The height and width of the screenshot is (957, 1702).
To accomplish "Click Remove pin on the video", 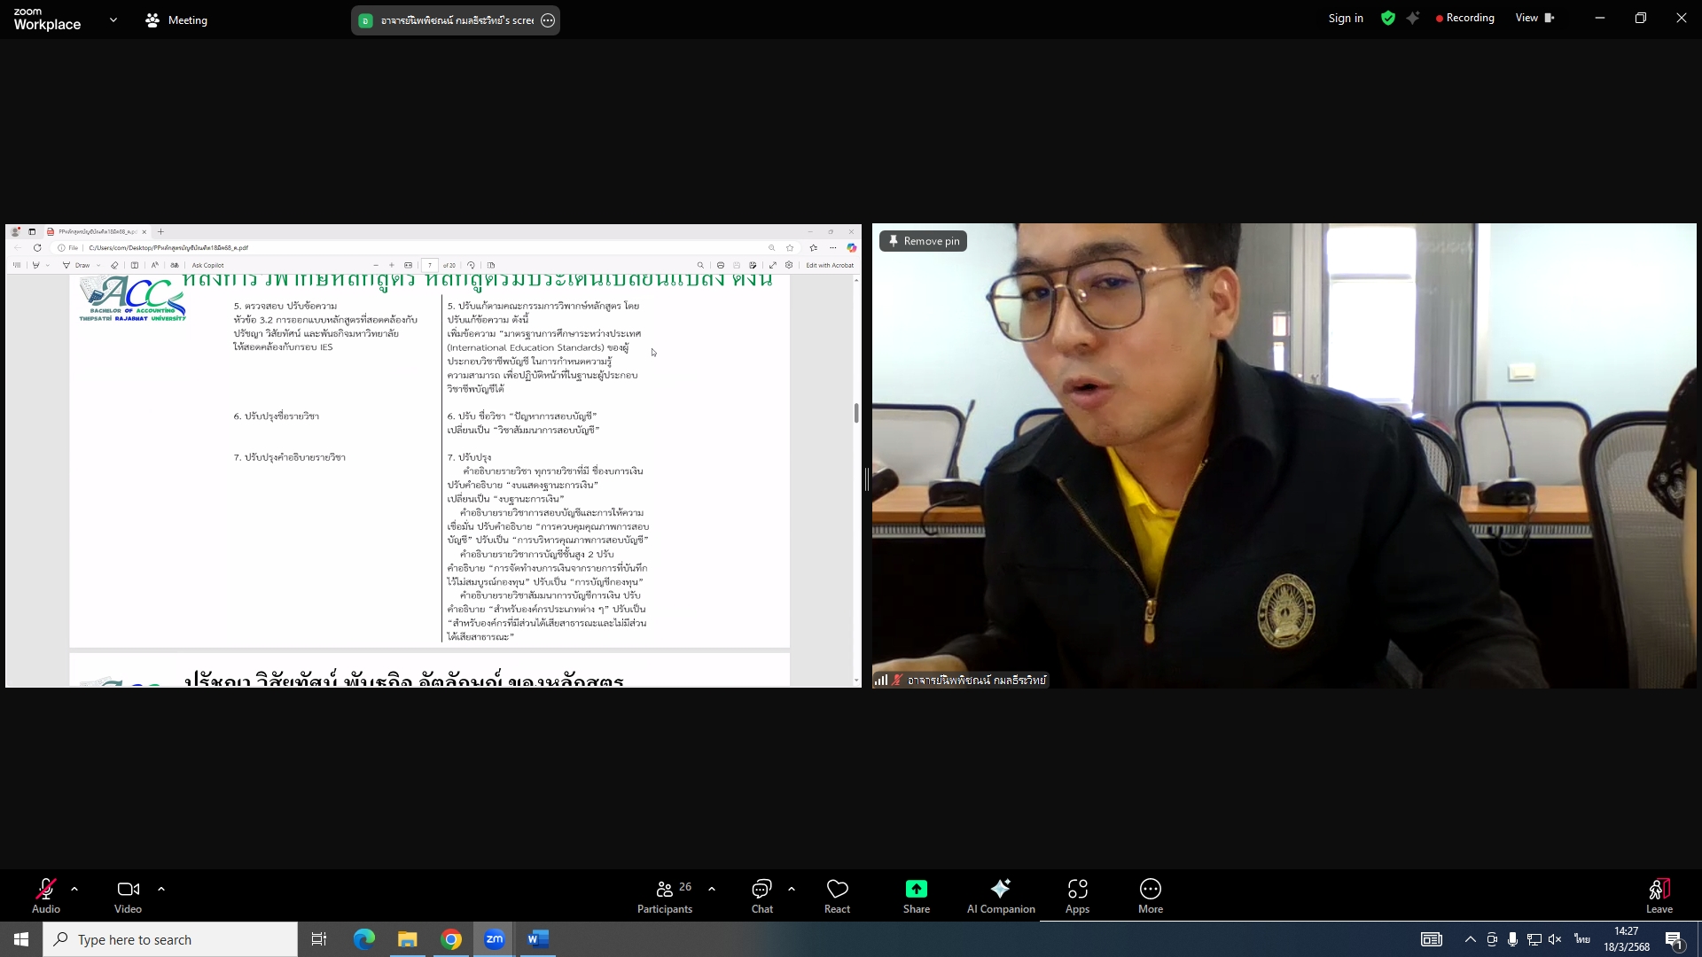I will click(x=923, y=241).
